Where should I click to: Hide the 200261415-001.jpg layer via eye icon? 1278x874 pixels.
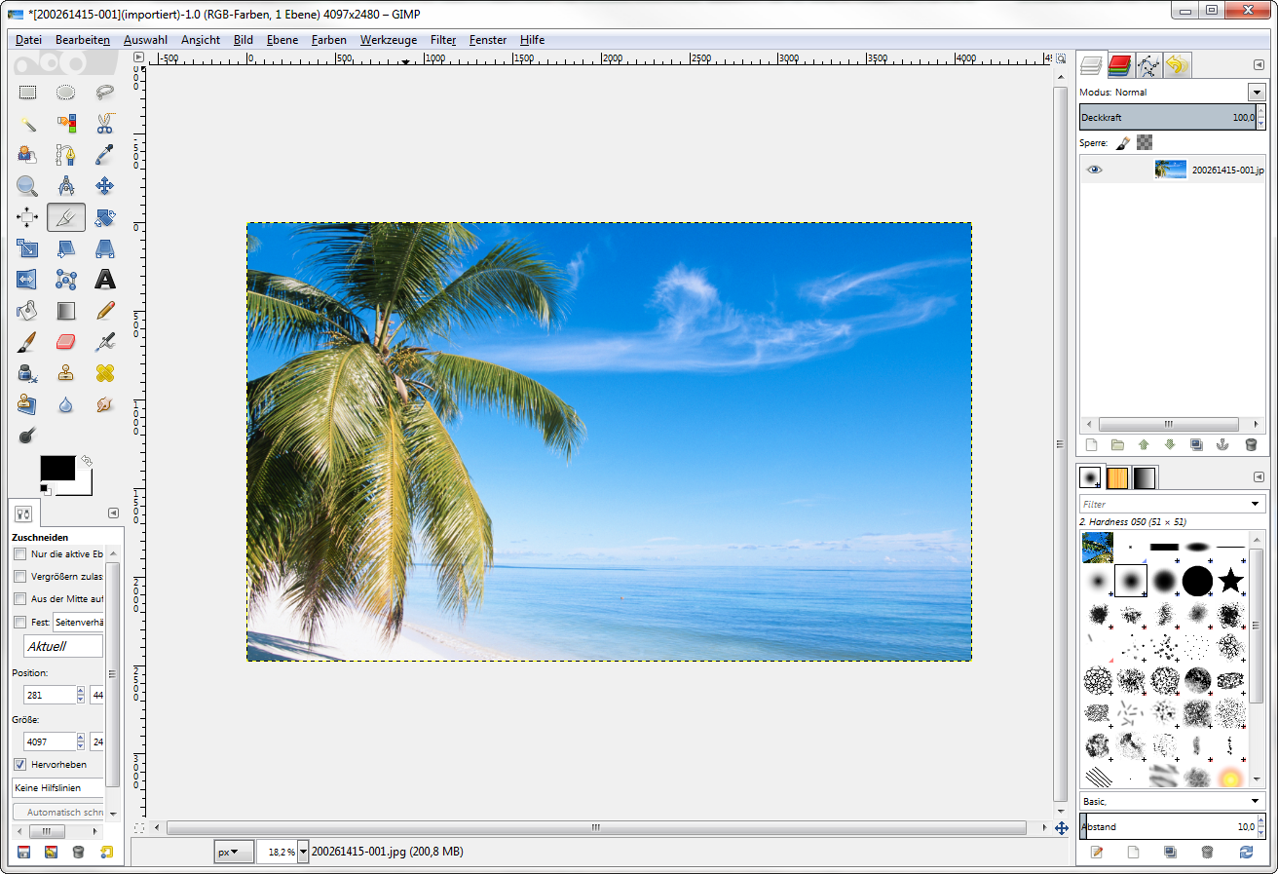1095,170
